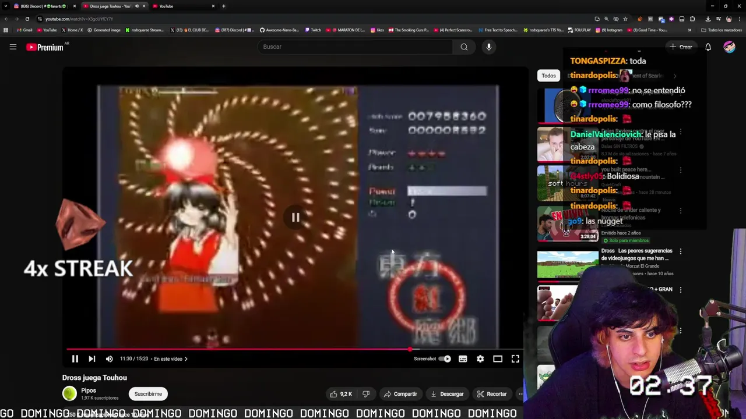Screen dimensions: 746x419
Task: Open the Twitch bookmark
Action: [x=313, y=30]
